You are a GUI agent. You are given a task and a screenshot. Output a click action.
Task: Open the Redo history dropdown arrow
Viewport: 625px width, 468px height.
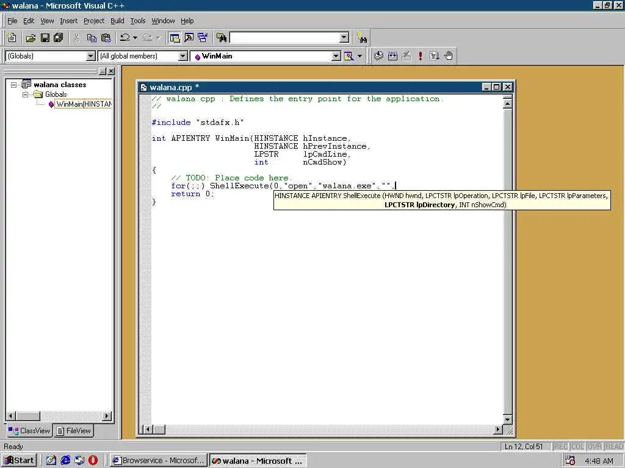pos(158,38)
